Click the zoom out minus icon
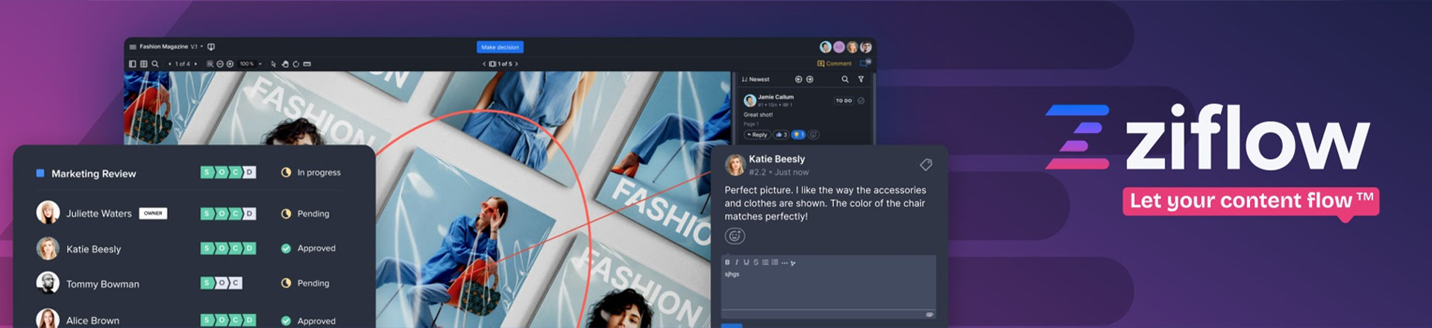This screenshot has width=1432, height=328. 220,64
